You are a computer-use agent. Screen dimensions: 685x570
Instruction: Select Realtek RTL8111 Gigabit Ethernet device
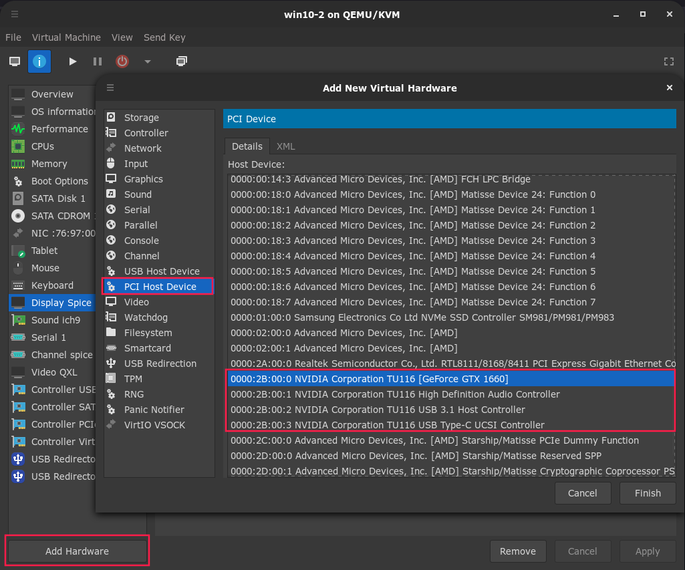[451, 364]
